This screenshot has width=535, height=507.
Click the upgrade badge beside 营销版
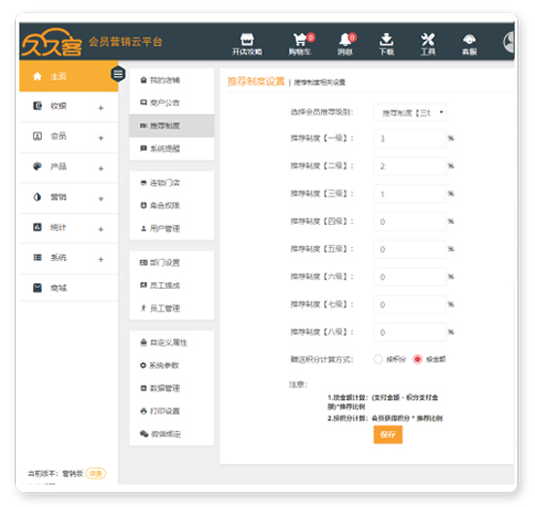point(96,474)
